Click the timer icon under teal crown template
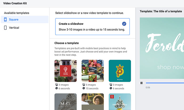184x110 pixels. (x=111, y=88)
